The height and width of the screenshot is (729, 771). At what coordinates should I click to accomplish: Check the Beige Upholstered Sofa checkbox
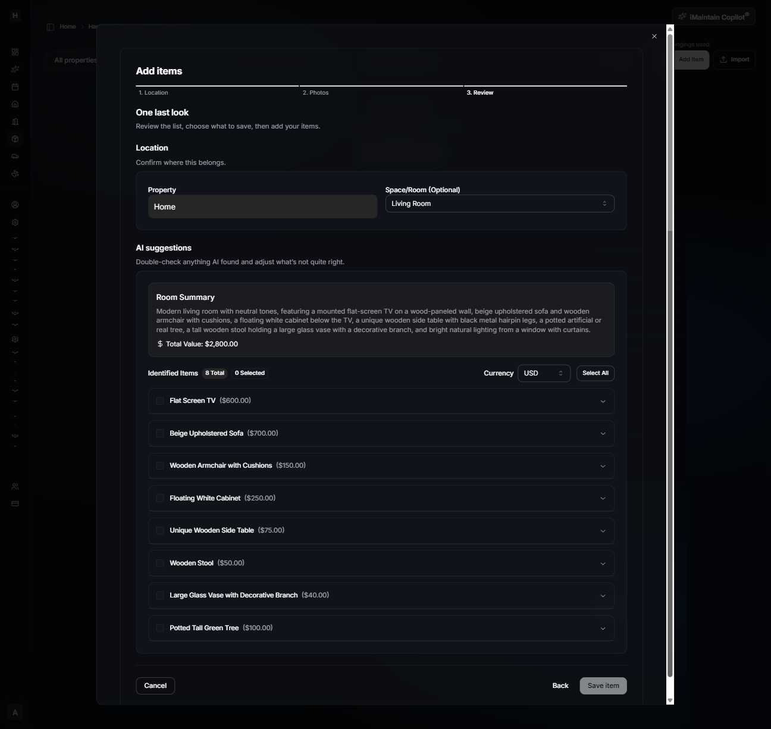pyautogui.click(x=160, y=433)
